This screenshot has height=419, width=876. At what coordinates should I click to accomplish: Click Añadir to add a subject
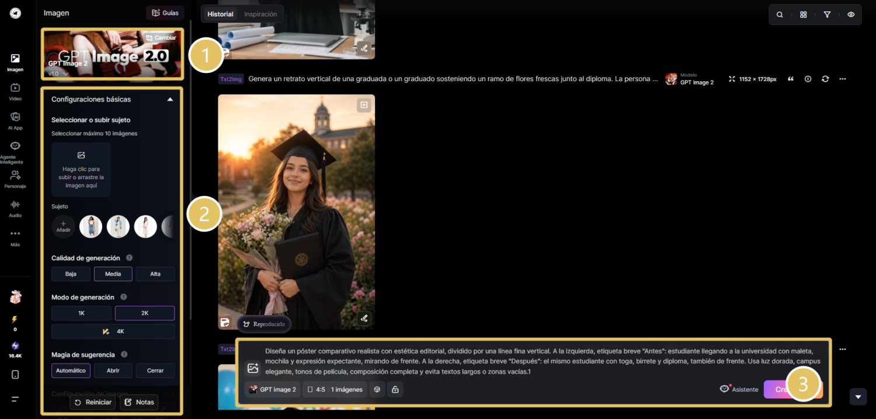(63, 226)
